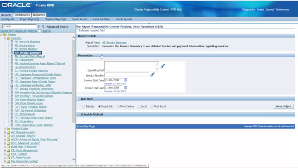Open the Excel Publisher submenu item

(102, 19)
